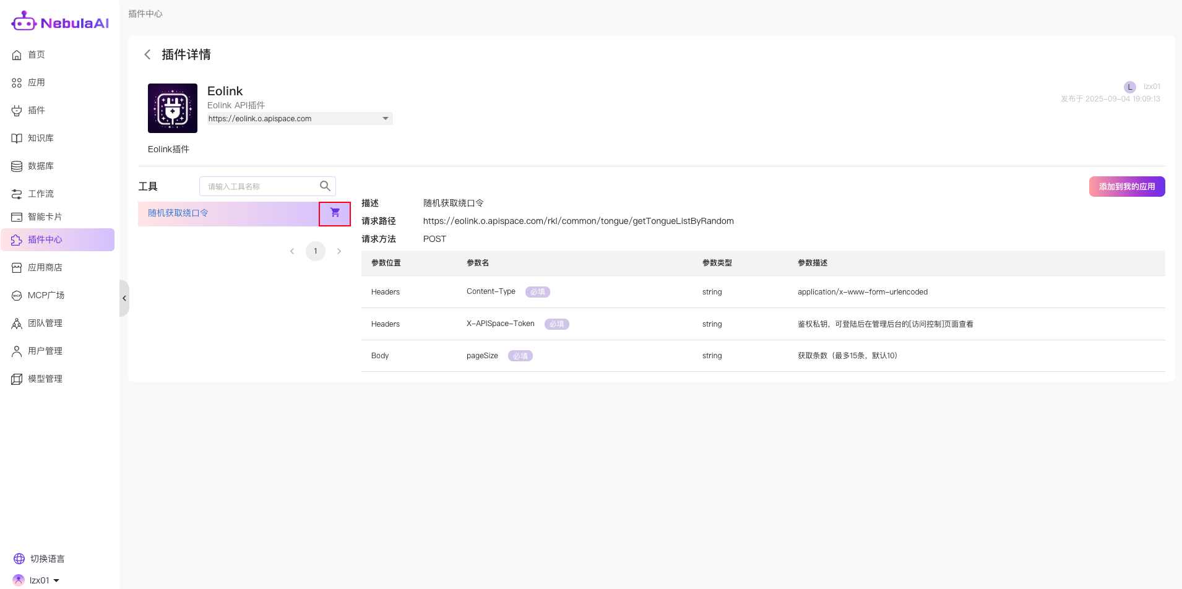Click the search magnifier in tool search
Viewport: 1182px width, 589px height.
tap(325, 186)
